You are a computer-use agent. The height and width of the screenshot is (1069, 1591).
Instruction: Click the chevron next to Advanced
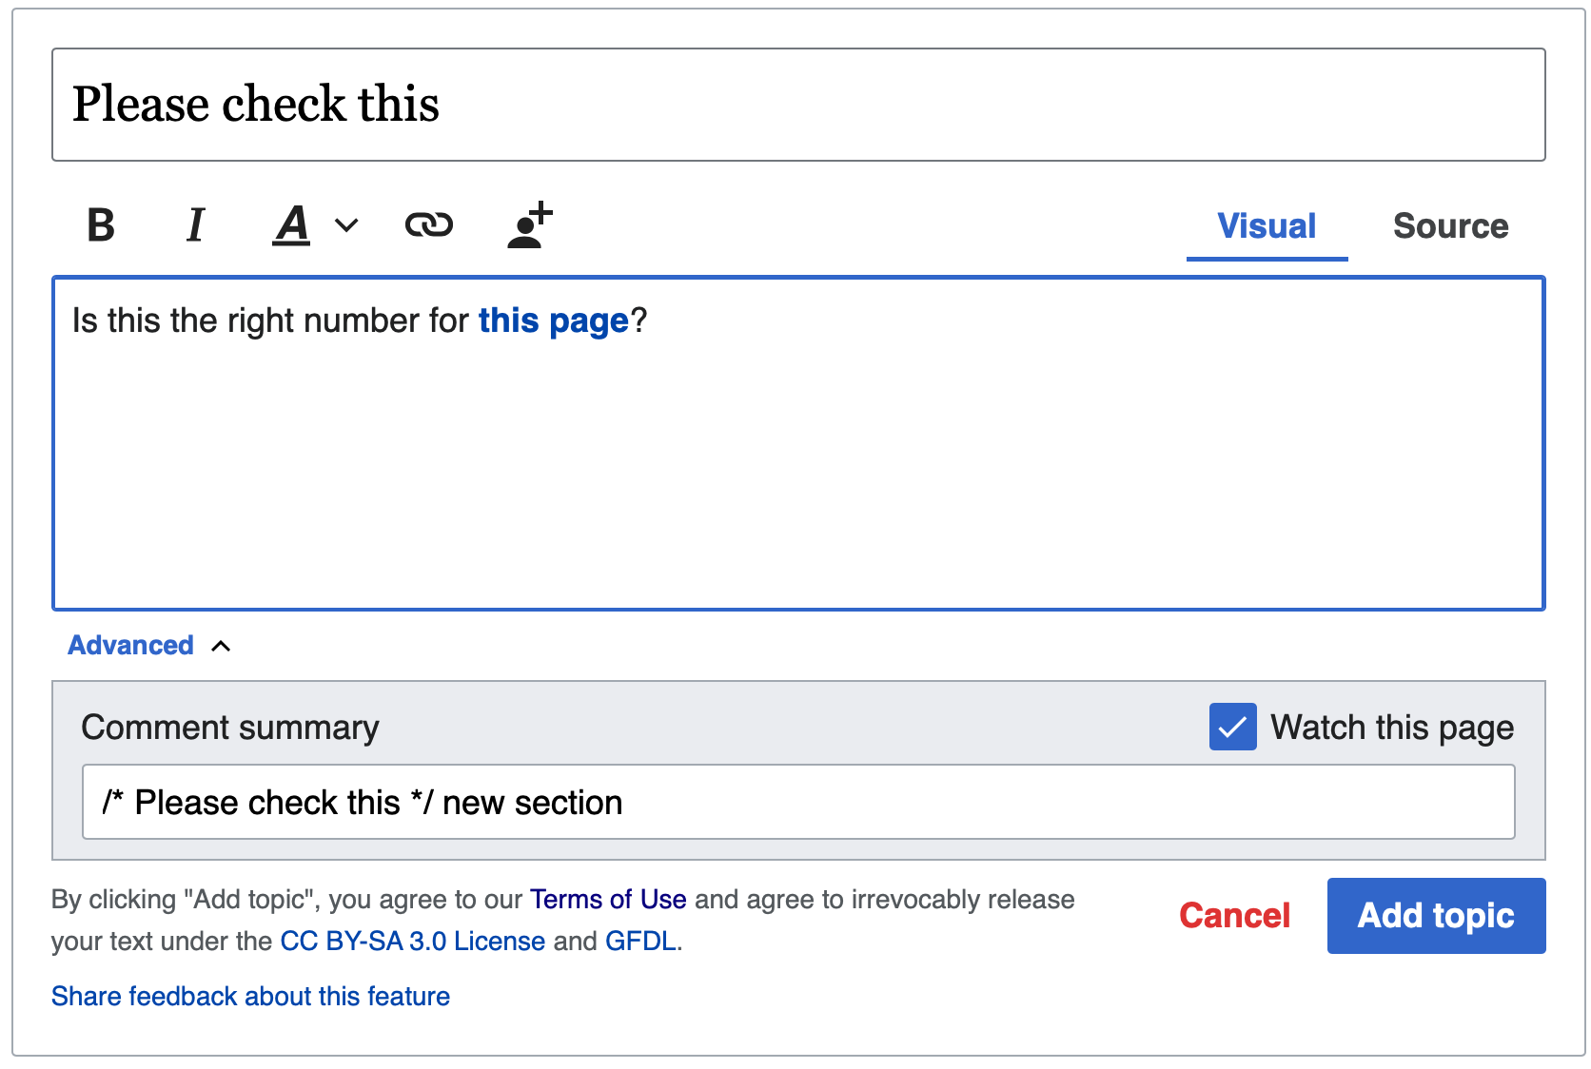pyautogui.click(x=221, y=647)
